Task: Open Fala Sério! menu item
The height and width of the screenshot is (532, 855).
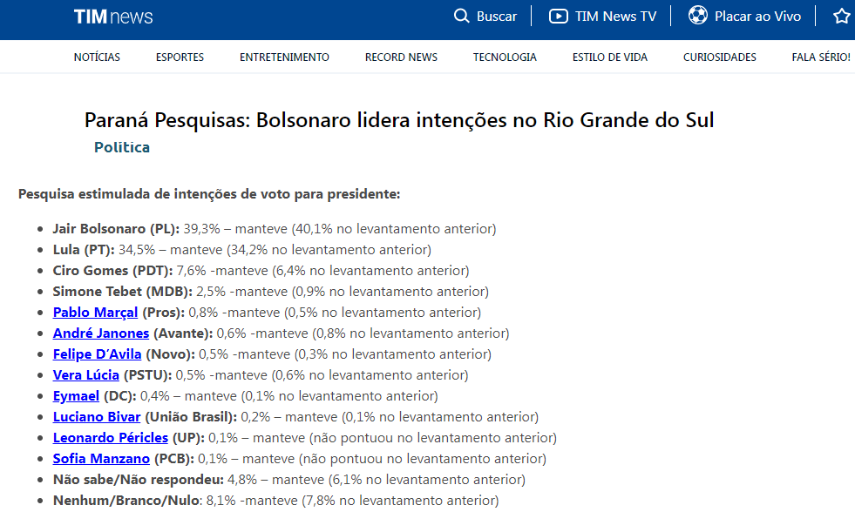Action: [x=821, y=57]
